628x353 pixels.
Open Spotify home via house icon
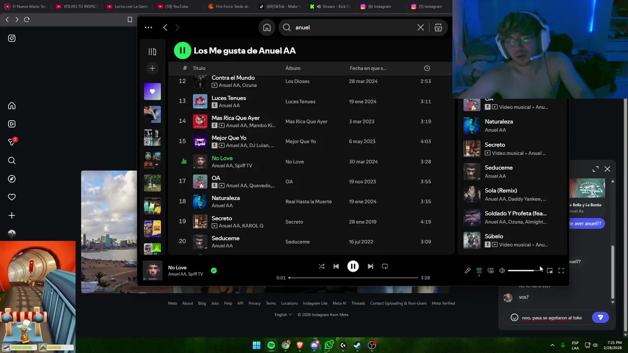tap(267, 27)
